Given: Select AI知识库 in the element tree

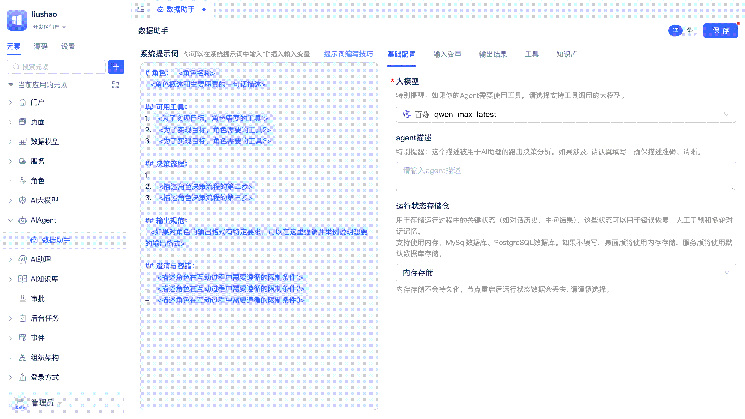Looking at the screenshot, I should [x=44, y=279].
